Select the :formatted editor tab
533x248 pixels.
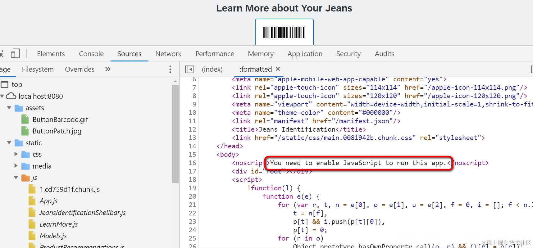click(256, 69)
